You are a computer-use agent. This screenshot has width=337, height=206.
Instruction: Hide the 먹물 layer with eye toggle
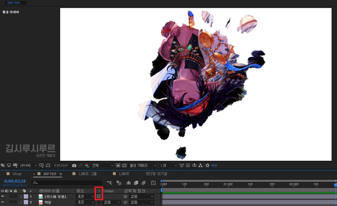(x=2, y=202)
